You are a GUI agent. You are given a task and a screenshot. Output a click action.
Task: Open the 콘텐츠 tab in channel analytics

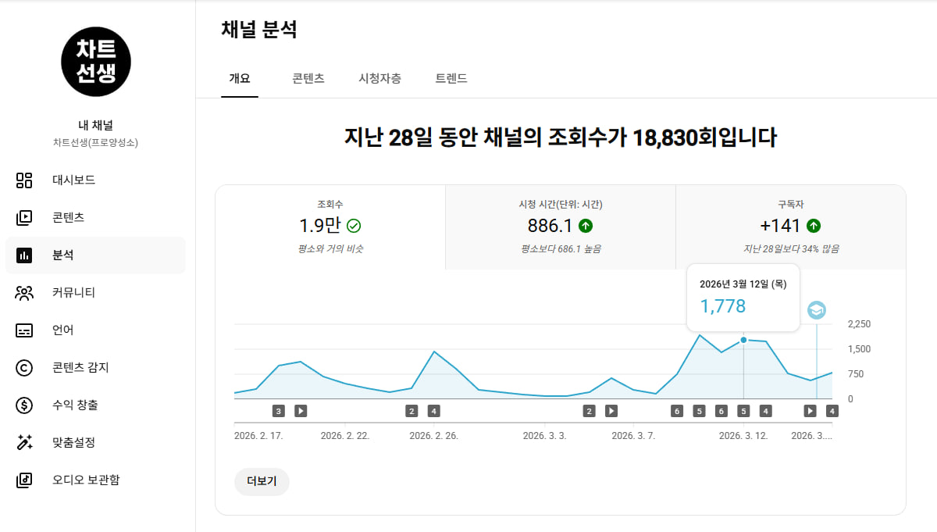(308, 79)
